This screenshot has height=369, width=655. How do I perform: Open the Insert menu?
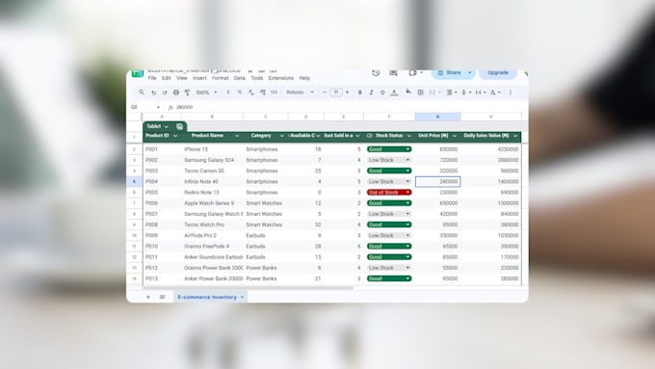pos(199,78)
